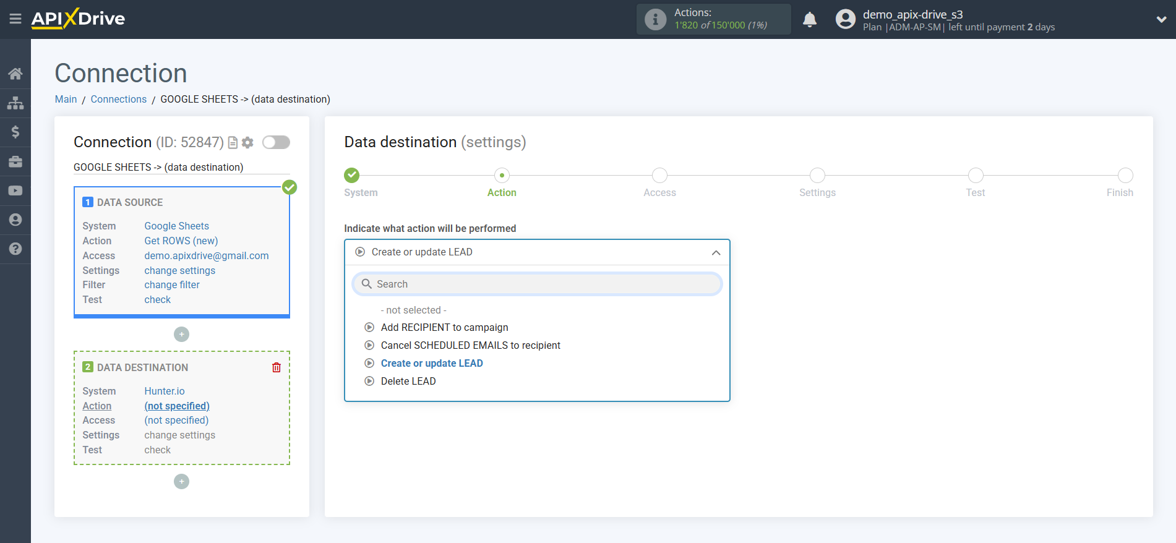Select Create or update LEAD option
The image size is (1176, 543).
tap(432, 363)
